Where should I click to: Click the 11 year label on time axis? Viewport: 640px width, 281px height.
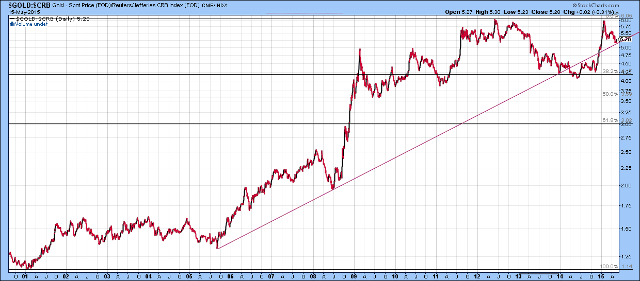coord(435,276)
